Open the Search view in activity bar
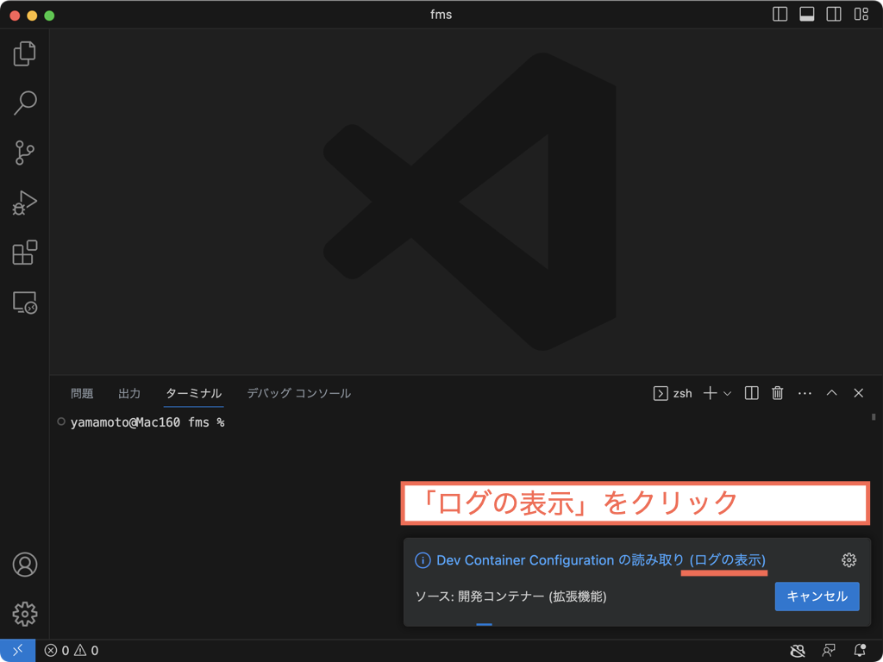Screen dimensions: 883x662 (25, 103)
